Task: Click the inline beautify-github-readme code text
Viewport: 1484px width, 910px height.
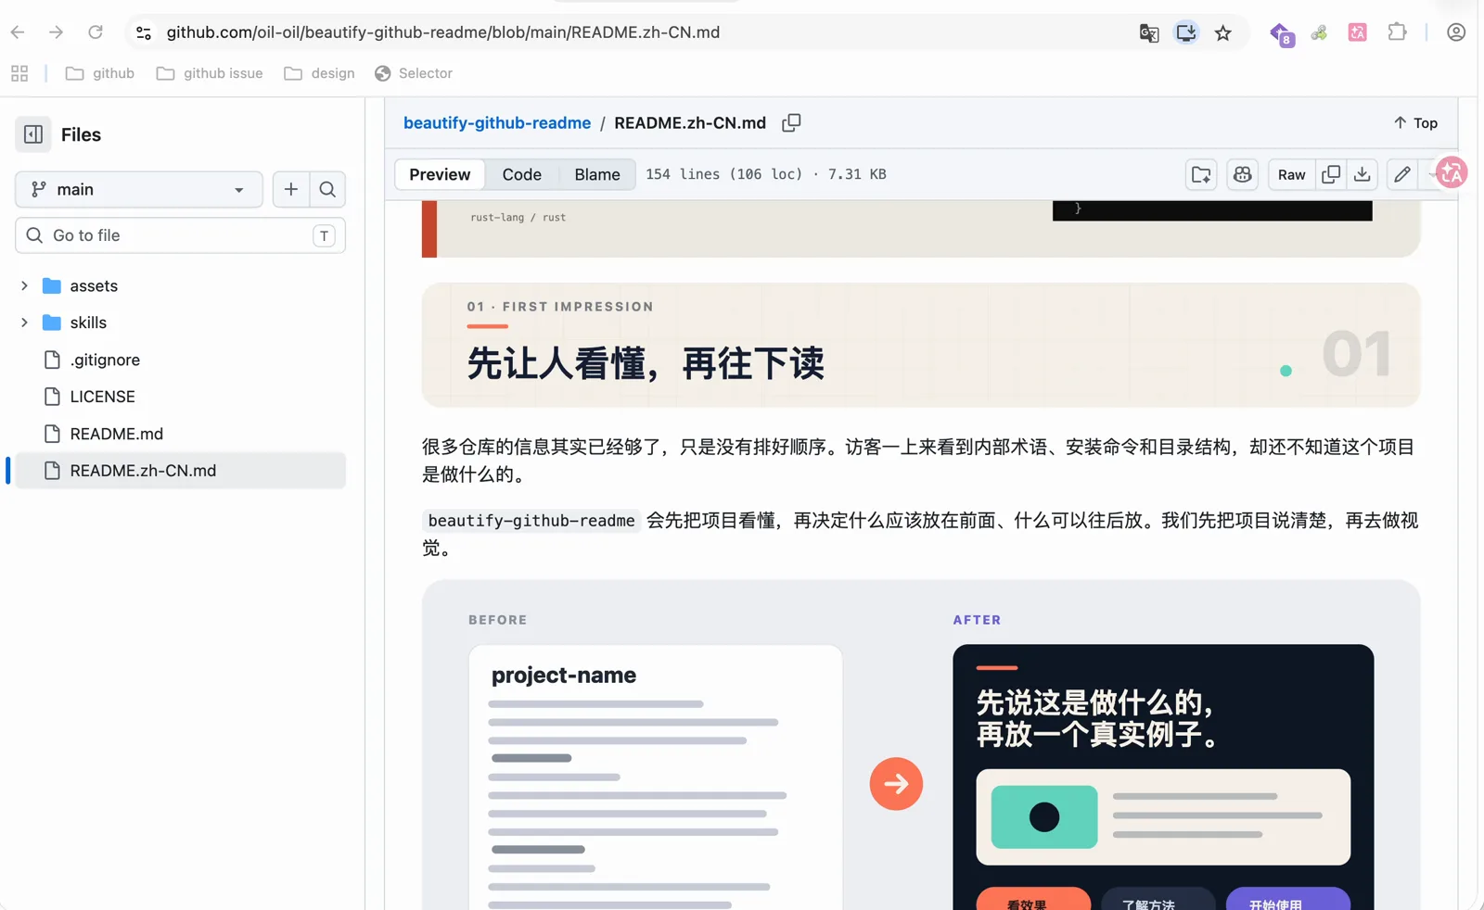Action: coord(531,521)
